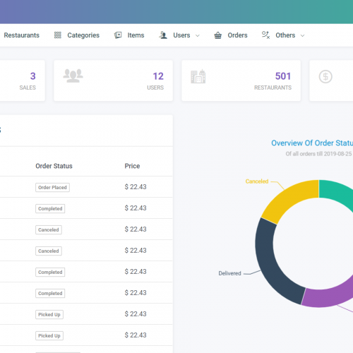
Task: Click the Categories grid icon
Action: tap(58, 35)
